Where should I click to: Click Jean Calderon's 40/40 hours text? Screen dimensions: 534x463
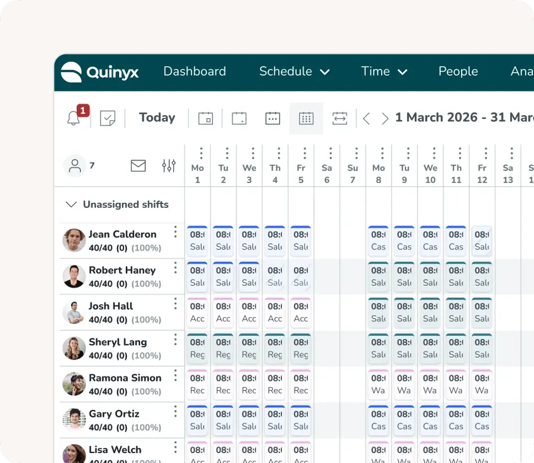[x=101, y=248]
